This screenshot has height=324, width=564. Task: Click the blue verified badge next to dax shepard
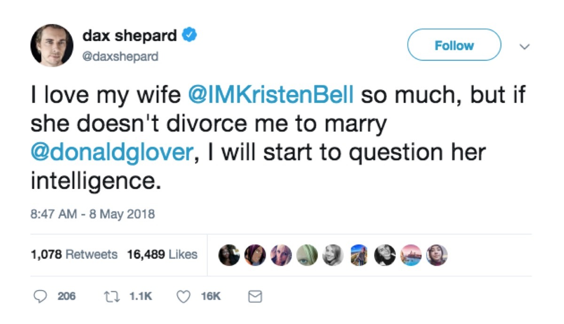click(190, 34)
